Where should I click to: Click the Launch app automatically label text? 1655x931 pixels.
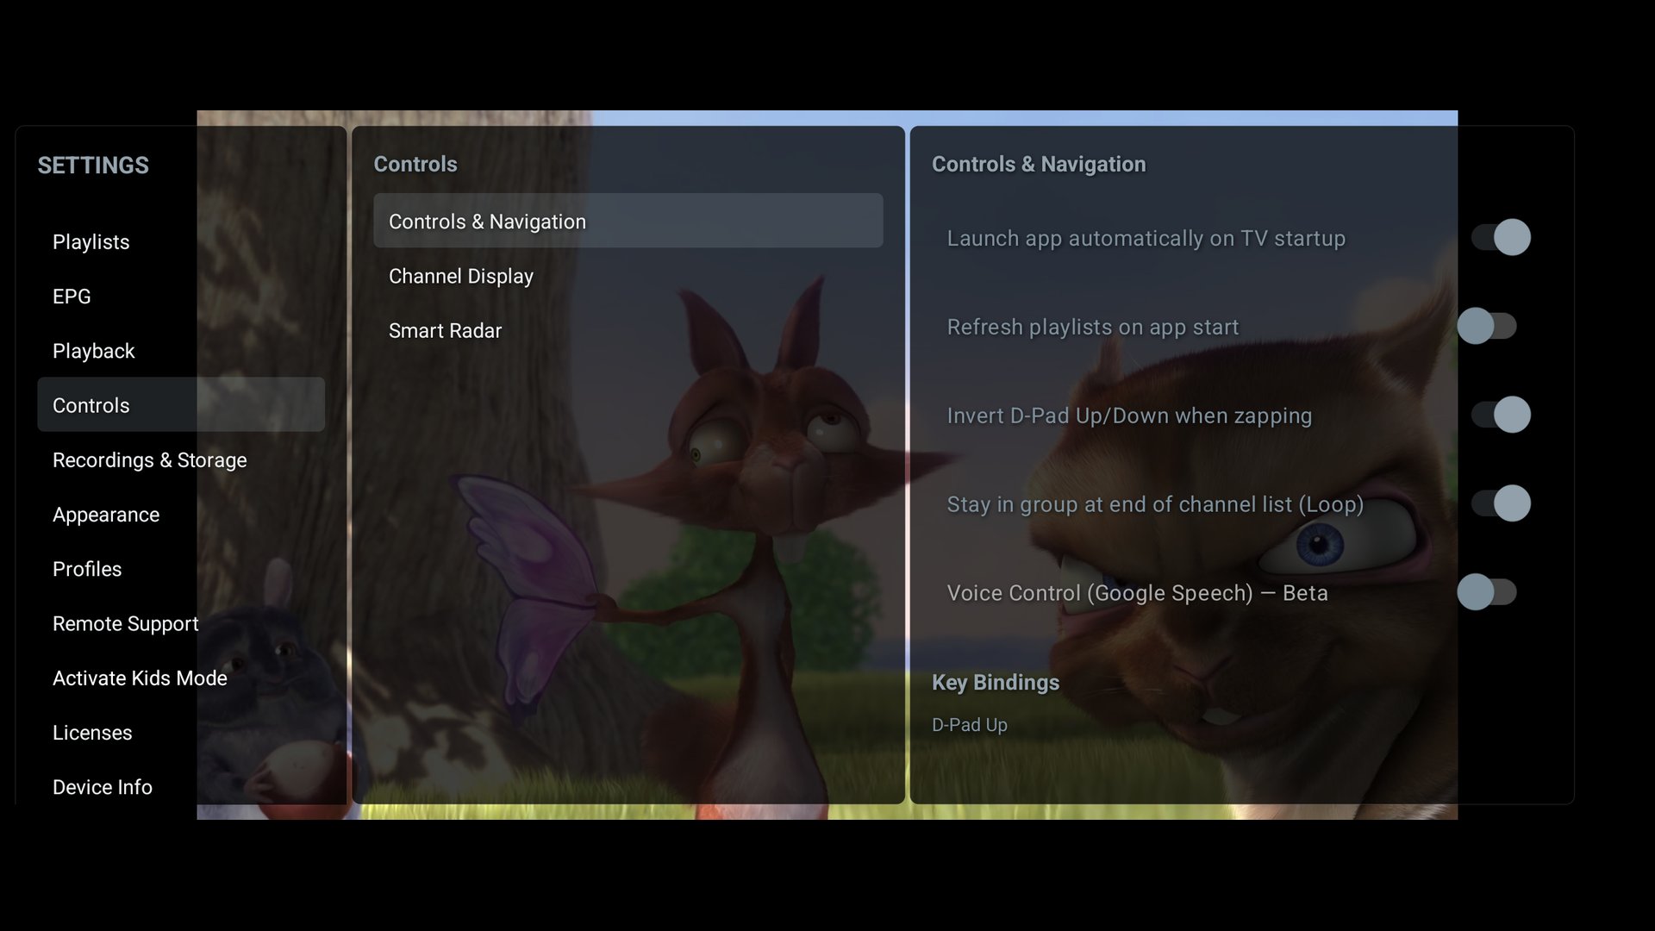point(1146,239)
